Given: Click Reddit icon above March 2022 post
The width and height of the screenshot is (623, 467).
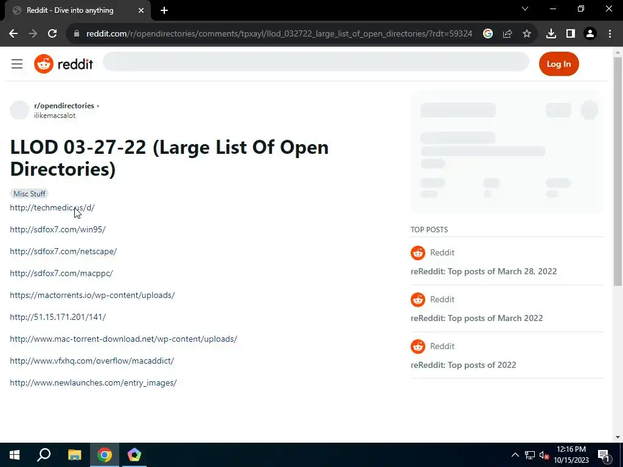Looking at the screenshot, I should coord(417,299).
